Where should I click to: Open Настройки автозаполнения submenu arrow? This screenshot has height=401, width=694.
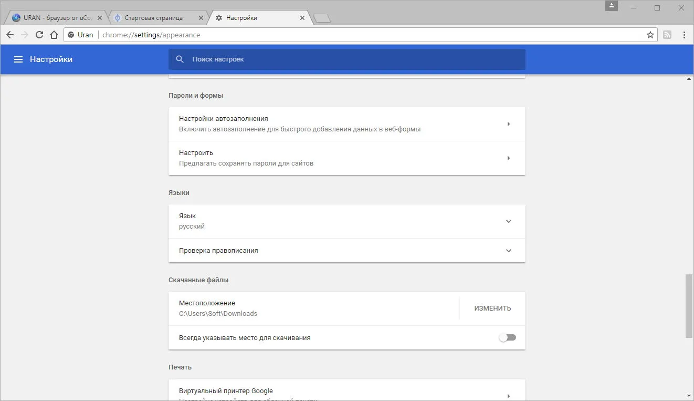click(x=508, y=124)
